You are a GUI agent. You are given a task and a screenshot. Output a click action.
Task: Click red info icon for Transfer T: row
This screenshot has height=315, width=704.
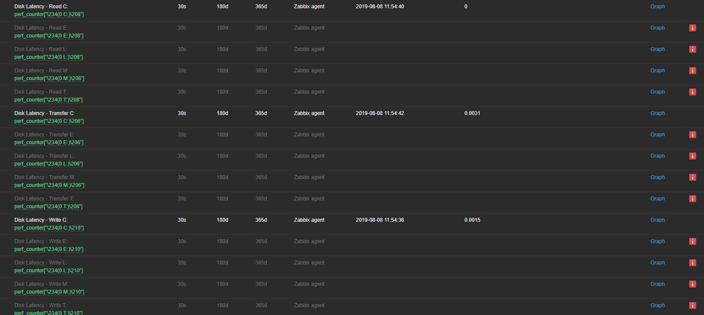point(692,199)
